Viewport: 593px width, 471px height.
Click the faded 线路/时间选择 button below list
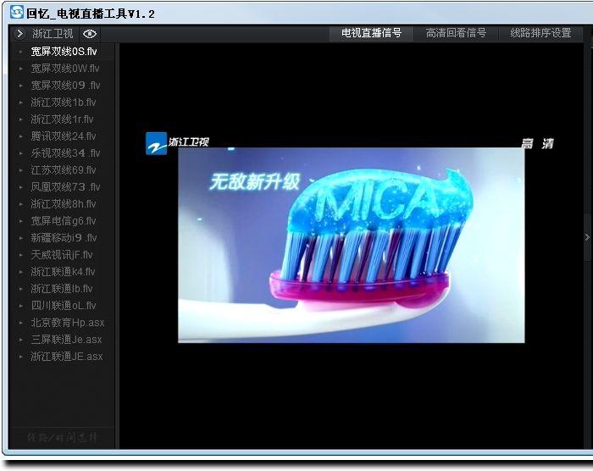[63, 437]
